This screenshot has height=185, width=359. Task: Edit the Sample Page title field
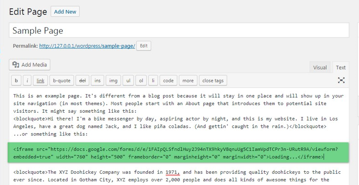point(179,30)
